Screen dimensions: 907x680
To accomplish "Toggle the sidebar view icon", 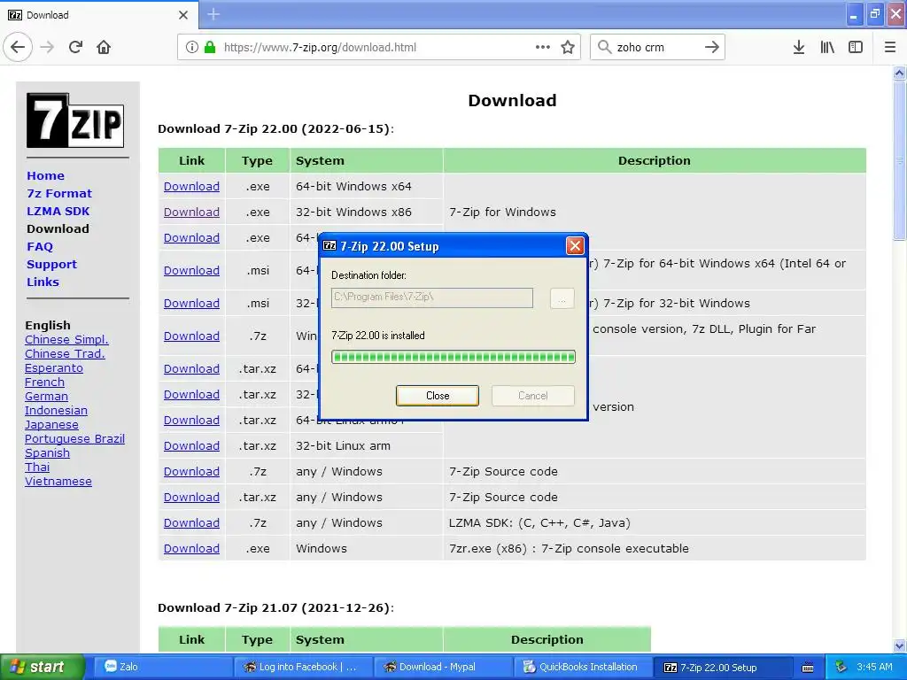I will click(856, 47).
